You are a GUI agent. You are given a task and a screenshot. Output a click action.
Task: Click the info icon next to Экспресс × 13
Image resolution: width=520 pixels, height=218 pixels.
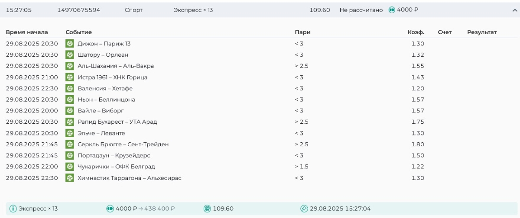point(13,209)
